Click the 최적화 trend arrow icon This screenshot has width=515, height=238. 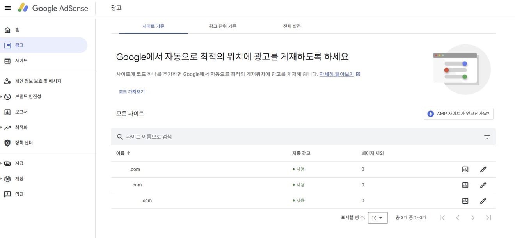(x=7, y=128)
